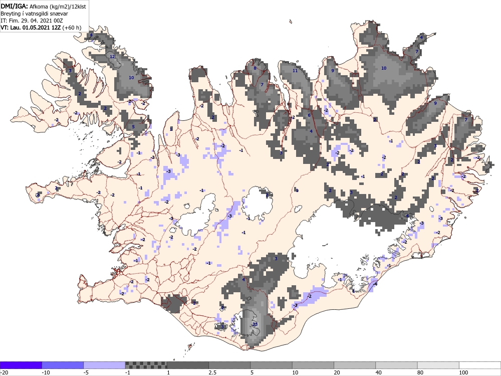501x376 pixels.
Task: Select the '5' value on the map
Action: point(133,127)
